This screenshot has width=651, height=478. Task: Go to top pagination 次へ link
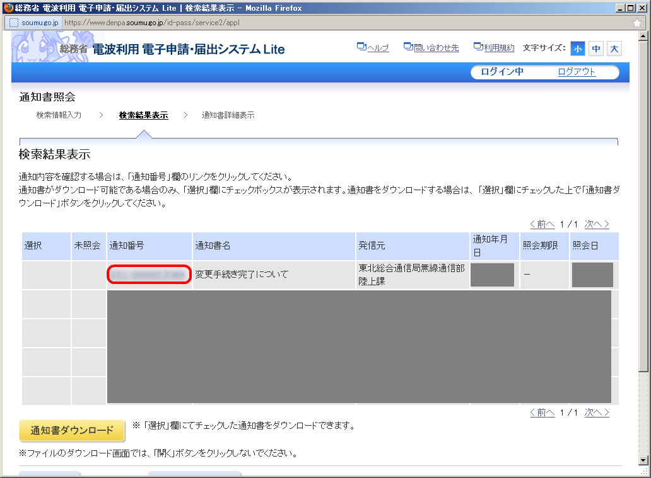pyautogui.click(x=597, y=224)
